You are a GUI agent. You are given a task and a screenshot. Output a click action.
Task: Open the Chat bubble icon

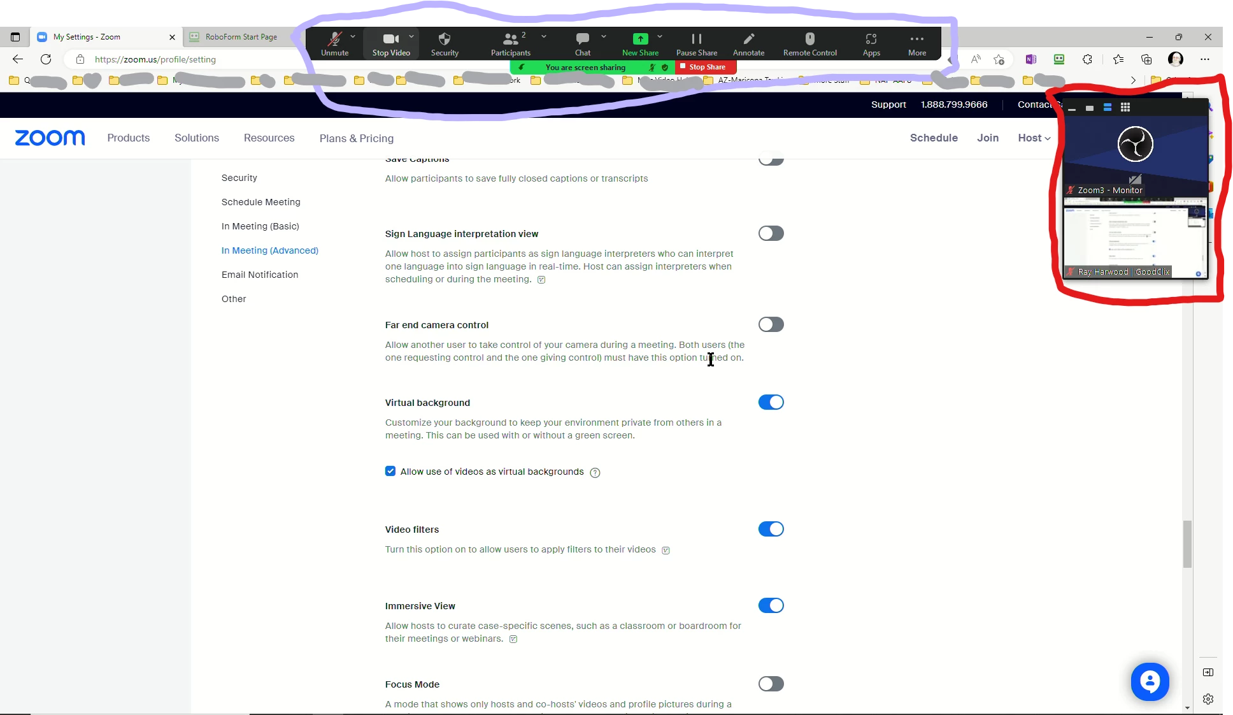coord(582,40)
